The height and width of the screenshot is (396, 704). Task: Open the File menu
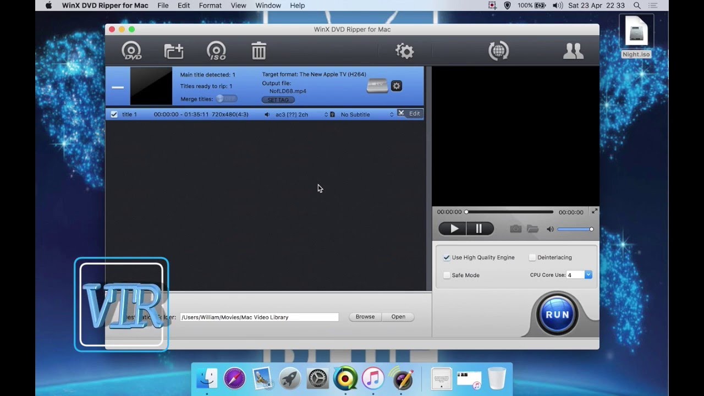click(x=163, y=5)
